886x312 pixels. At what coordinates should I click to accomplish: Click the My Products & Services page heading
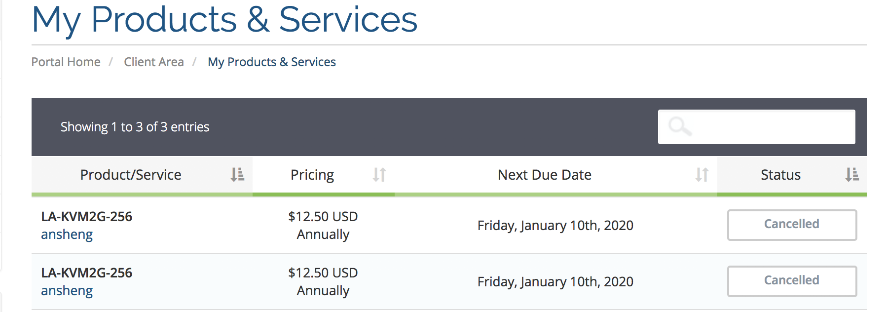point(224,20)
